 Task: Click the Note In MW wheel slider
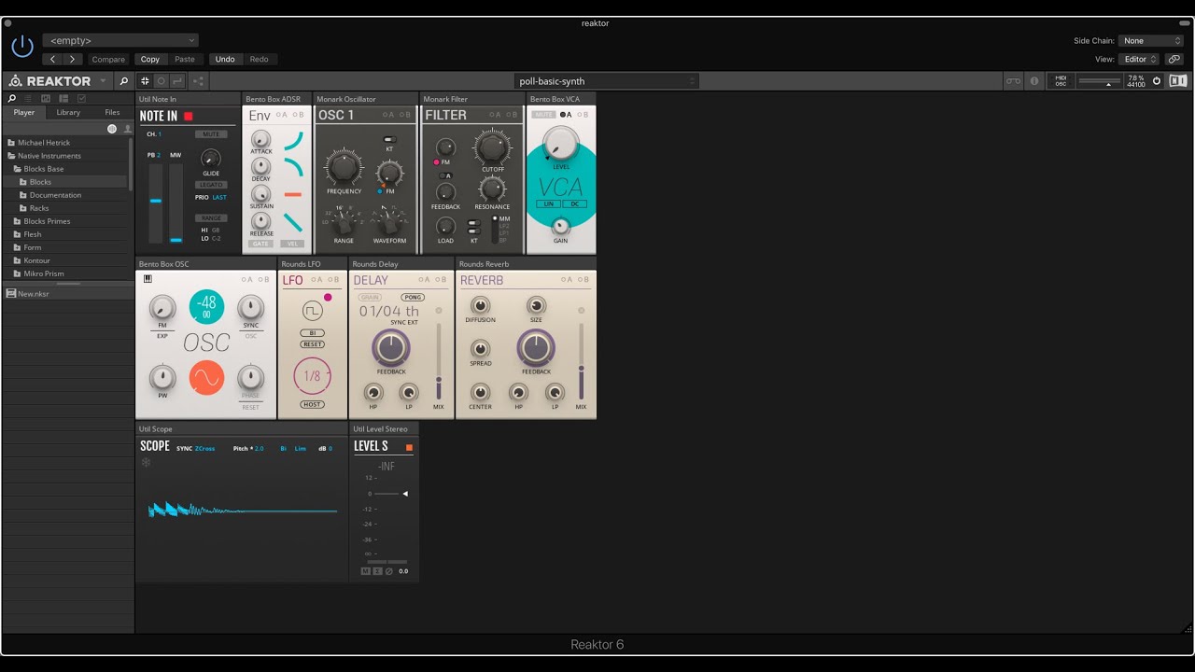coord(176,203)
